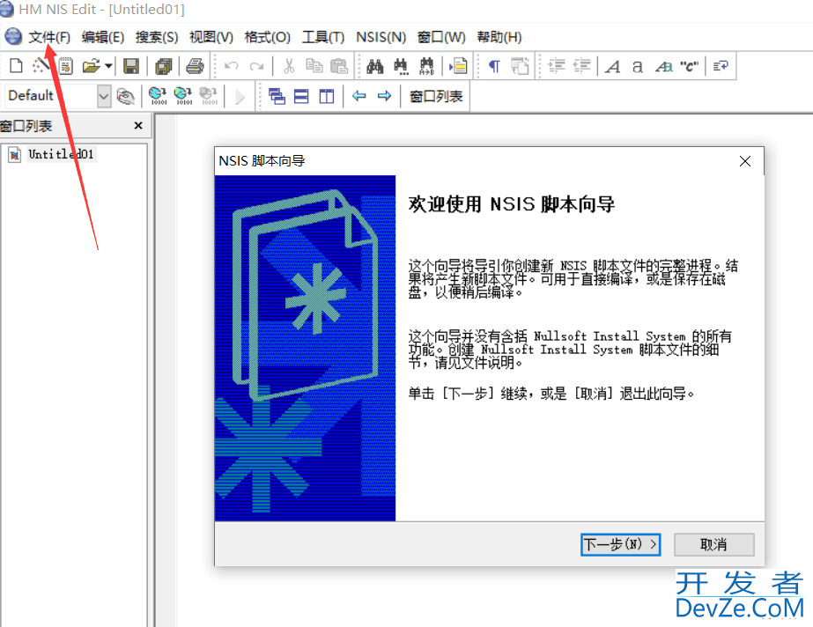Close the NSIS 脚本向导 dialog
Screen dimensions: 813x627
[744, 161]
